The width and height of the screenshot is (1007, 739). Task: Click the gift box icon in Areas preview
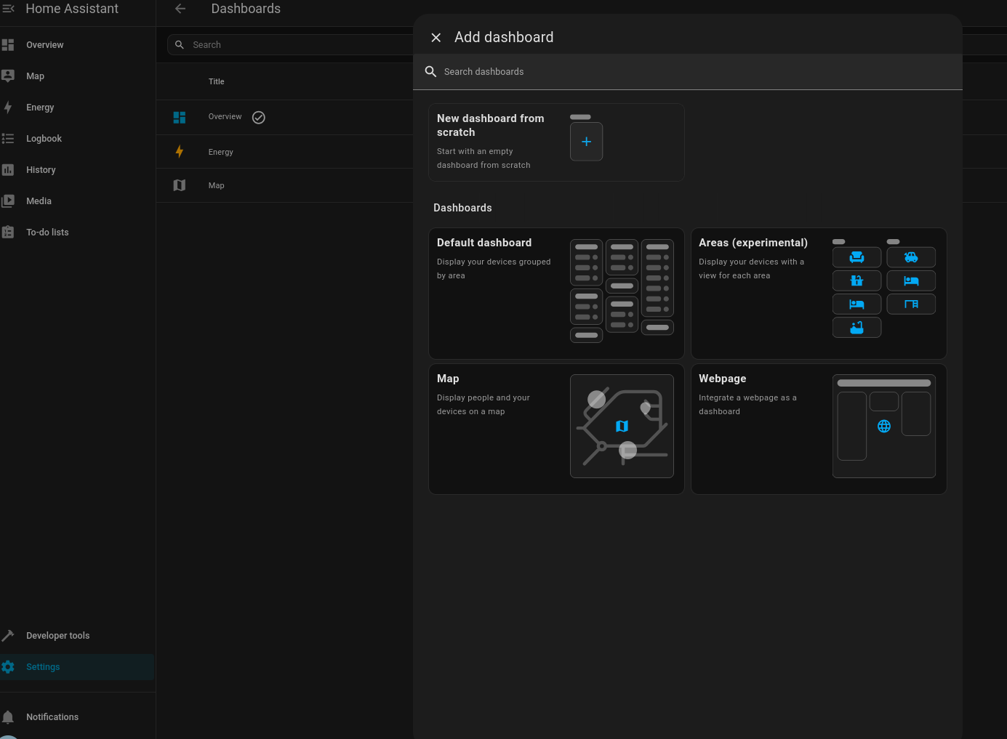[x=856, y=280]
